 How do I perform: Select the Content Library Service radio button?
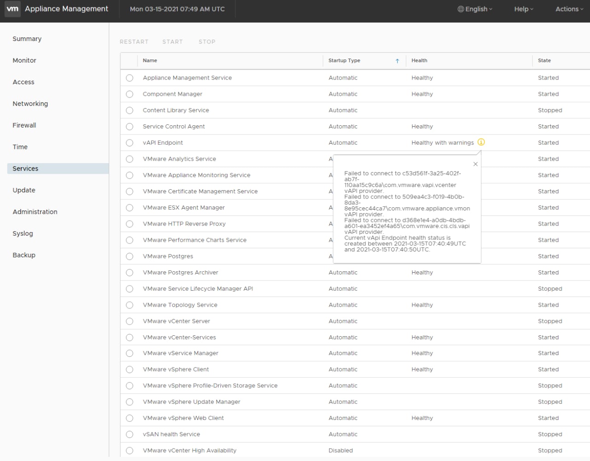coord(130,111)
